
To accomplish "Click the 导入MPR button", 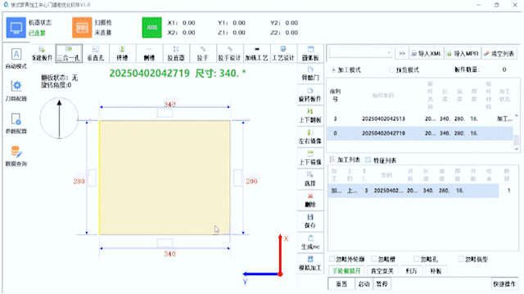I will (x=463, y=53).
